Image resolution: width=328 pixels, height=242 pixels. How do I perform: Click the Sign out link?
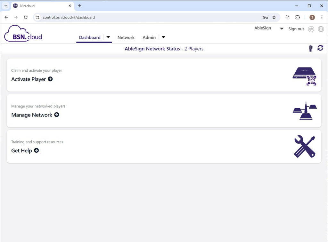pos(296,29)
